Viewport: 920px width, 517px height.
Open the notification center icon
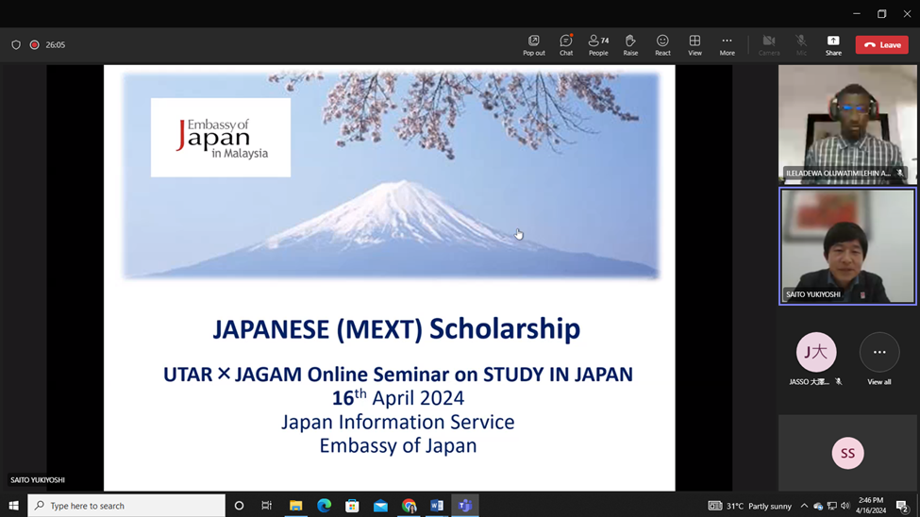[x=902, y=506]
